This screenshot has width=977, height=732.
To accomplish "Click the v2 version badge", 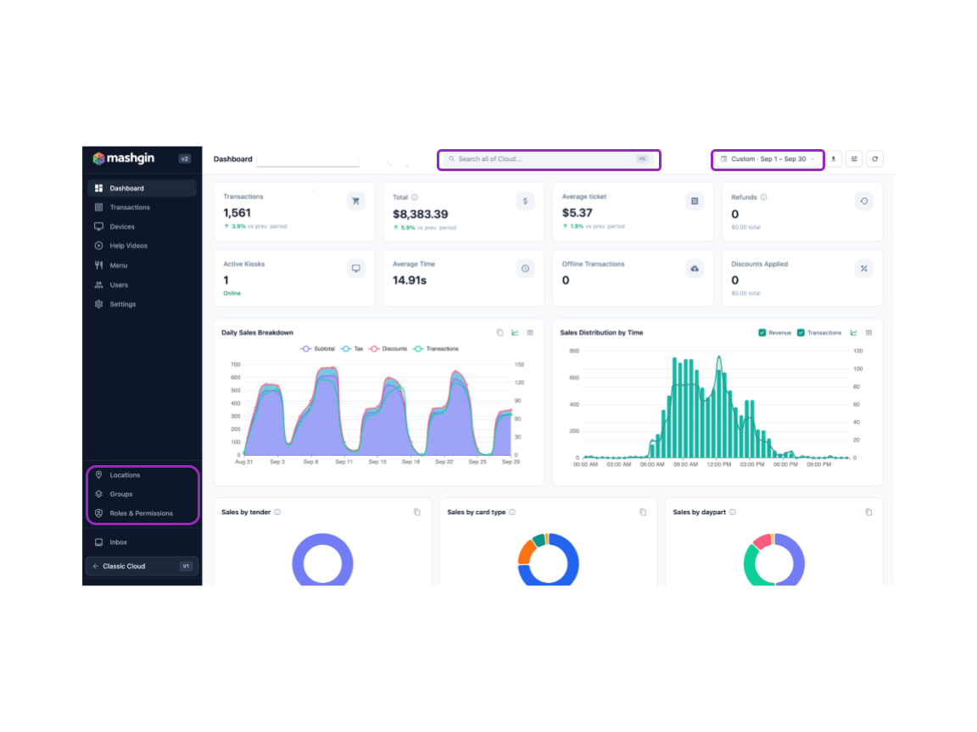I will point(184,158).
